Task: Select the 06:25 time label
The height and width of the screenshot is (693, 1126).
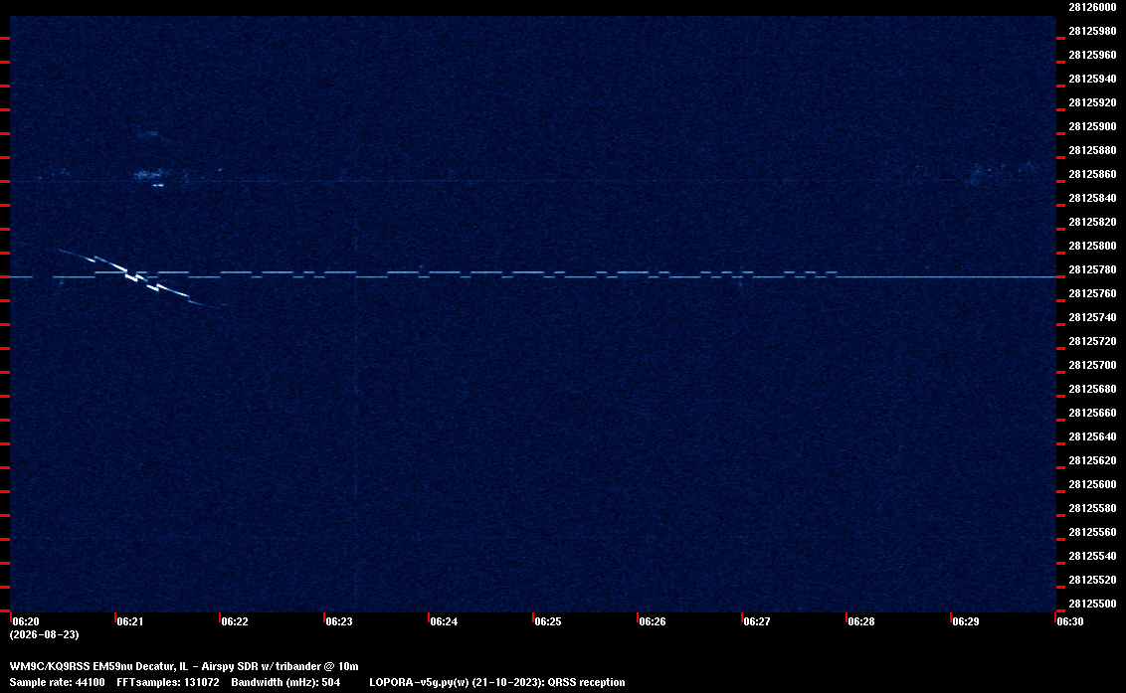Action: point(548,621)
